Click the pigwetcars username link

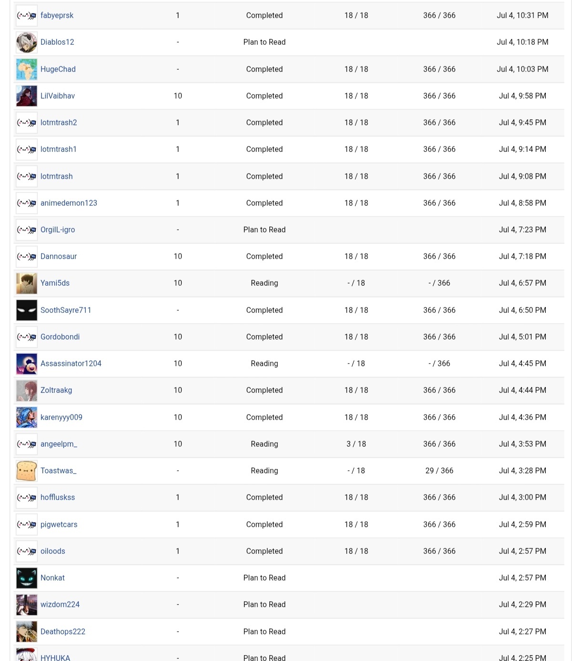pos(59,524)
